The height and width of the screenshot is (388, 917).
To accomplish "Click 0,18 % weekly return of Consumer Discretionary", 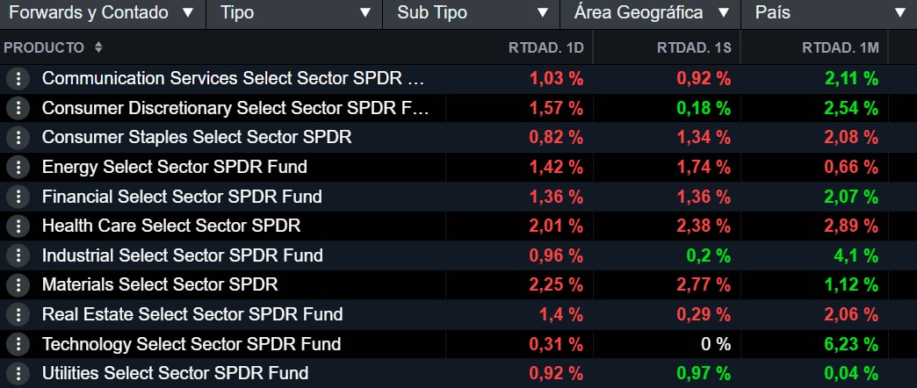I will click(x=704, y=108).
